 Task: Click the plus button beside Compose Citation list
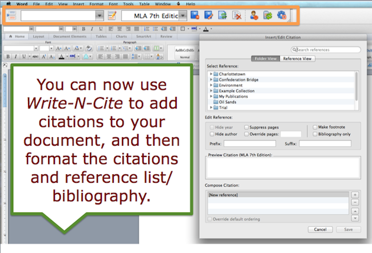coord(355,195)
